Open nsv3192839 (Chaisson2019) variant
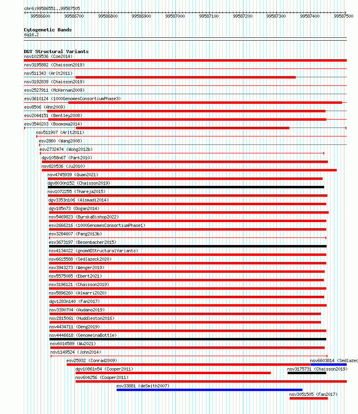The image size is (358, 414). 54,82
